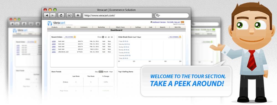Screen dimensions: 277x105
Task: Click the Dashboard link in the top right
Action: tap(156, 22)
